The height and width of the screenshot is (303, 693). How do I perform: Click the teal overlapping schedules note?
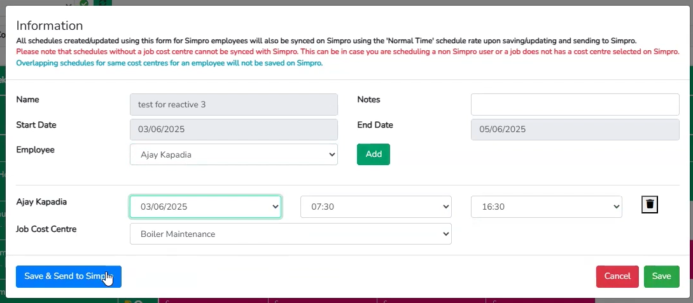[x=169, y=63]
